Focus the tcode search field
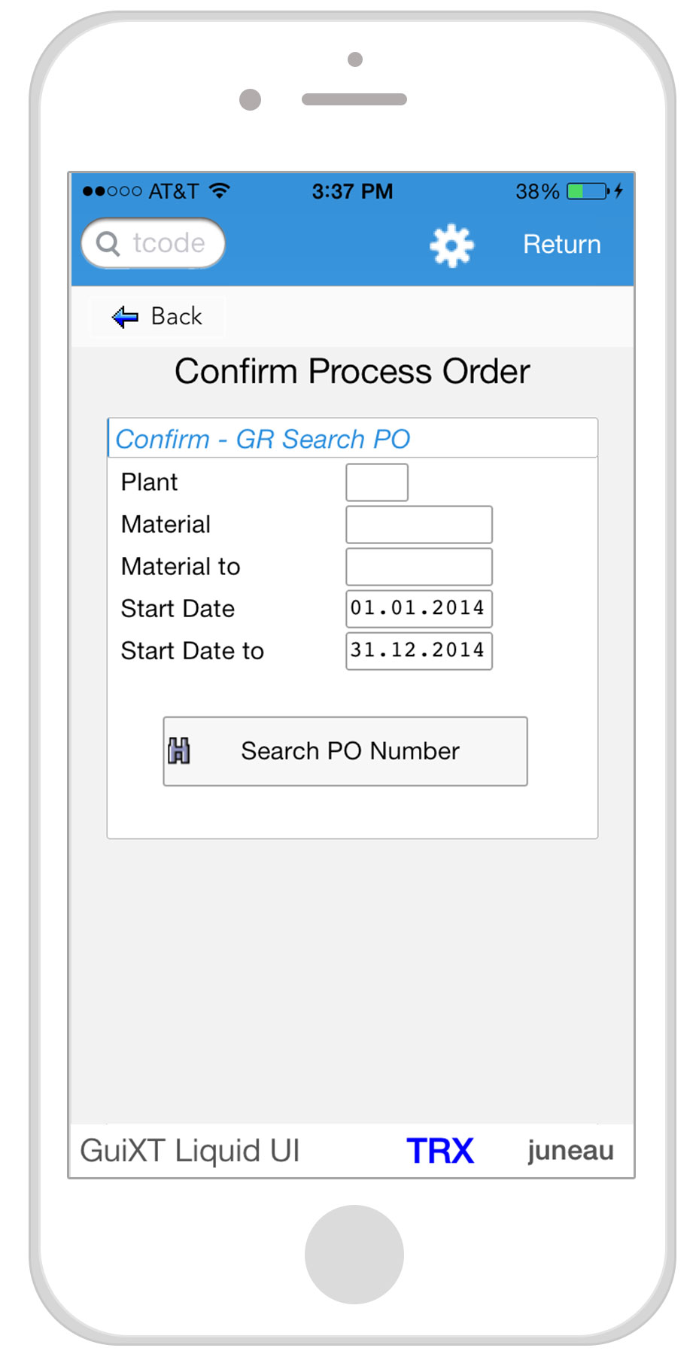Viewport: 696px width, 1360px height. pos(169,243)
